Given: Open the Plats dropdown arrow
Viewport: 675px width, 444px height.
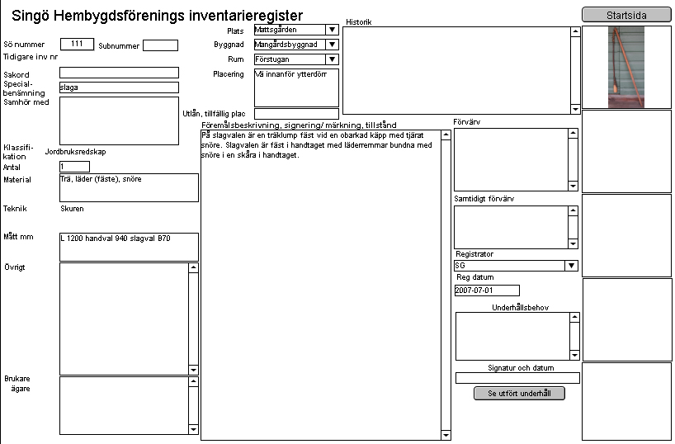Looking at the screenshot, I should click(332, 30).
